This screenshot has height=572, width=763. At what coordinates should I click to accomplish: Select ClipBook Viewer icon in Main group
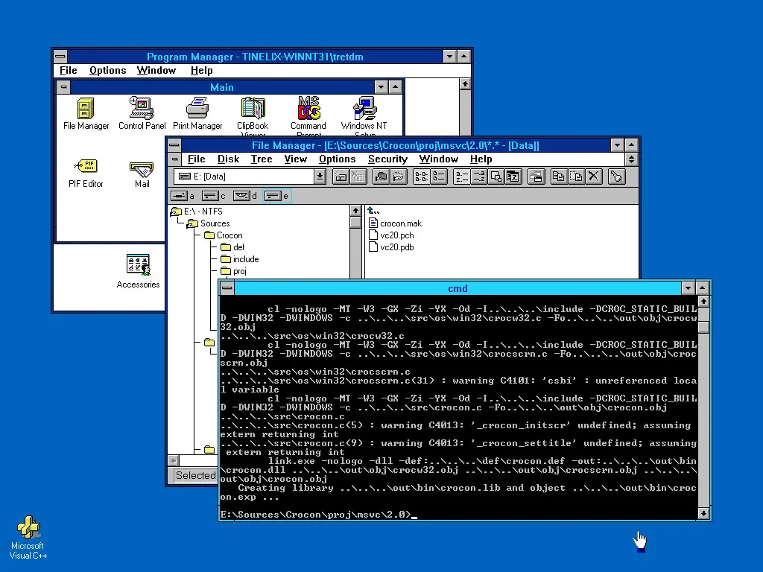point(253,117)
